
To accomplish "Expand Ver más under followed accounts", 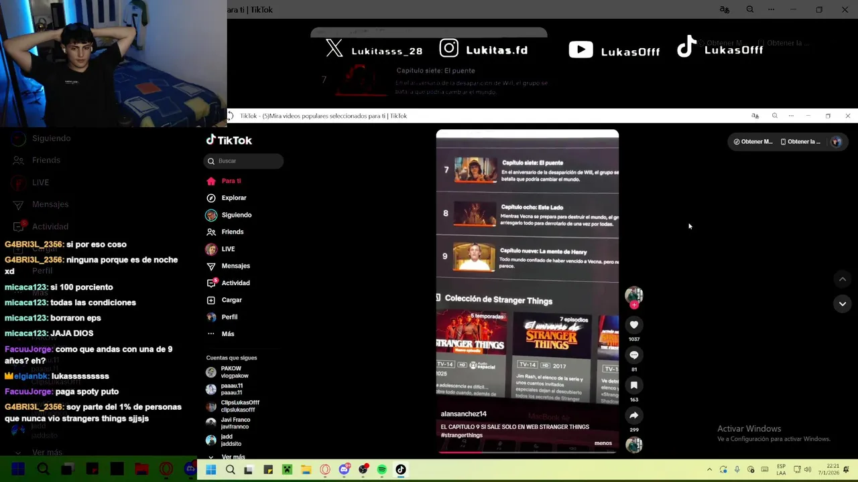I will [227, 457].
